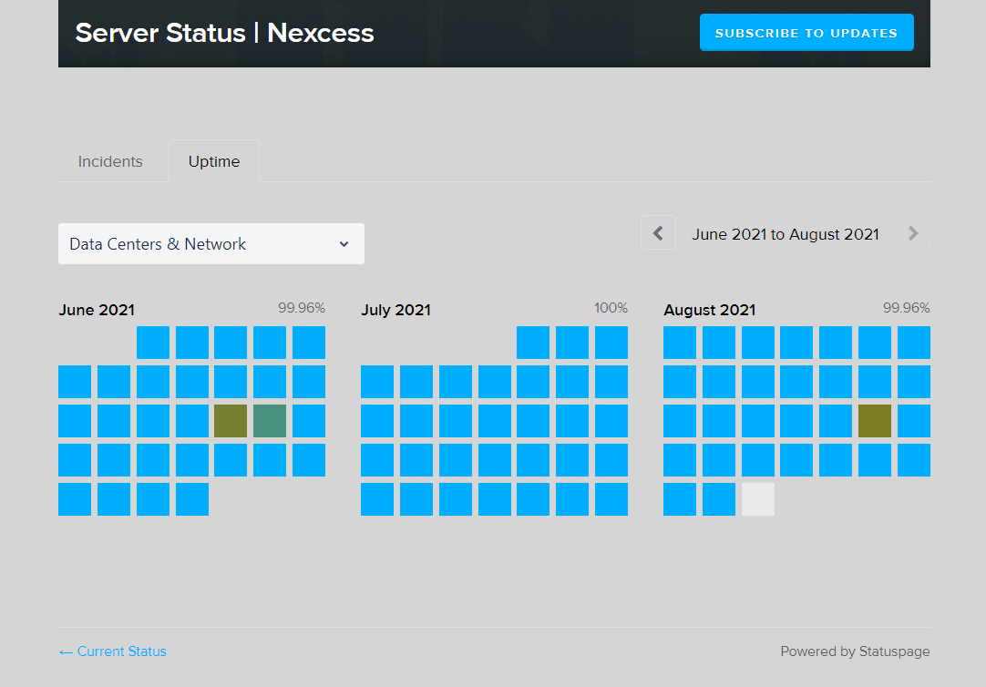Open the Powered by Statuspage link

855,651
